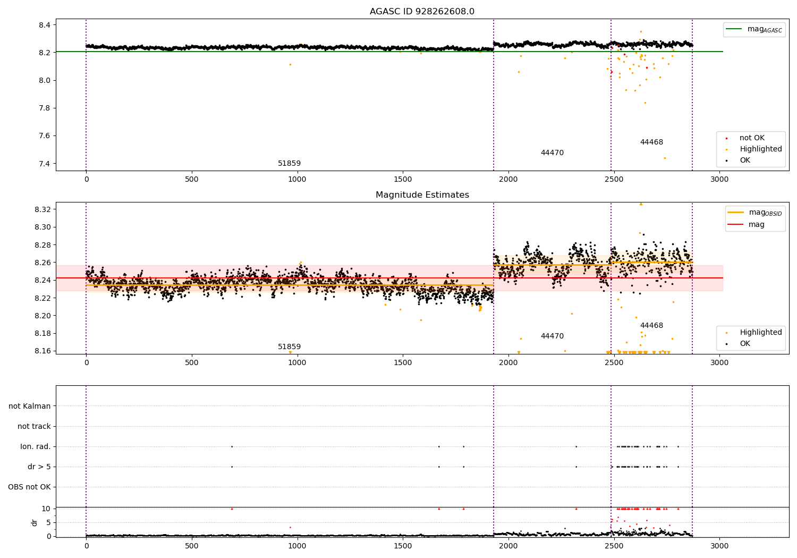Image resolution: width=797 pixels, height=558 pixels.
Task: Click obsid label 44468 in the AGASC ID plot
Action: coord(651,142)
